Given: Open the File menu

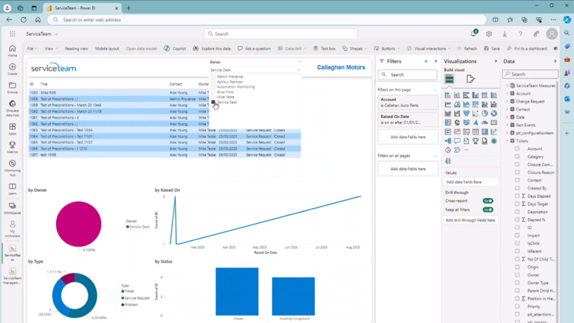Looking at the screenshot, I should click(32, 48).
